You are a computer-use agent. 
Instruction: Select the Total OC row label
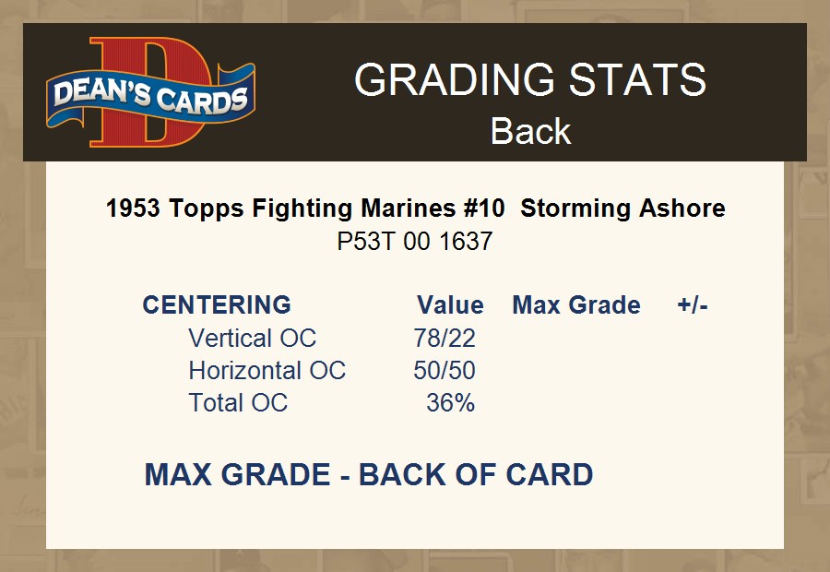[238, 403]
